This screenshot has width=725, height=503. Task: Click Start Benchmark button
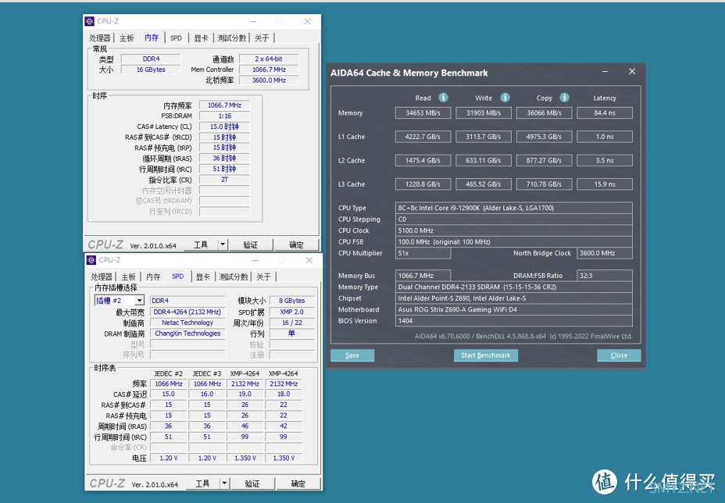(x=486, y=355)
